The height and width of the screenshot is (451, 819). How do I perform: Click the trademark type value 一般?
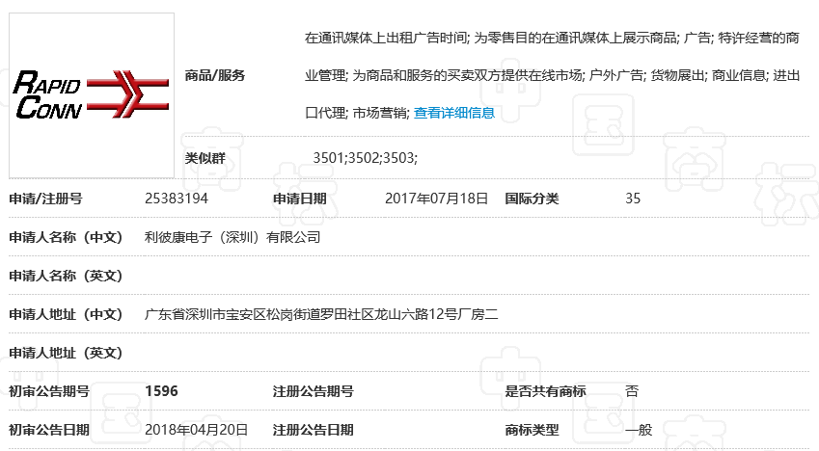(x=639, y=430)
